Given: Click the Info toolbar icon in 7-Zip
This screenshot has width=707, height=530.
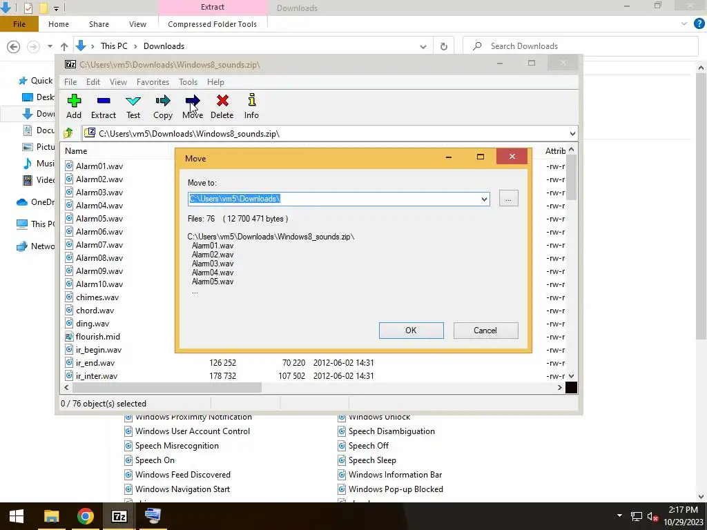Looking at the screenshot, I should [251, 106].
